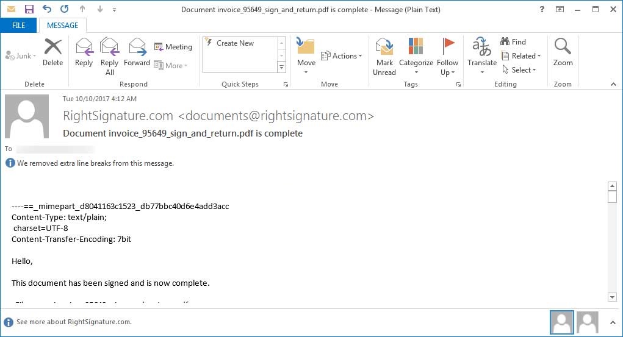Open the Move folder menu
The height and width of the screenshot is (337, 623).
306,56
